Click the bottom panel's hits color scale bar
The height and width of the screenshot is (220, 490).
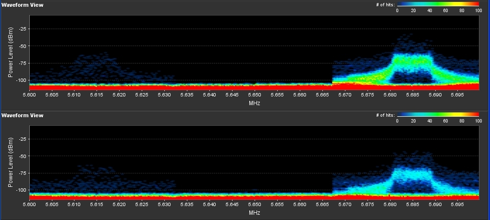point(438,115)
